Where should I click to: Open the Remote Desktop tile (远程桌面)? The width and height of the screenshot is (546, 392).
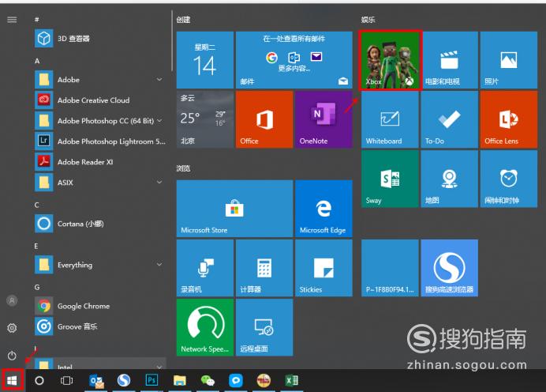pyautogui.click(x=264, y=327)
